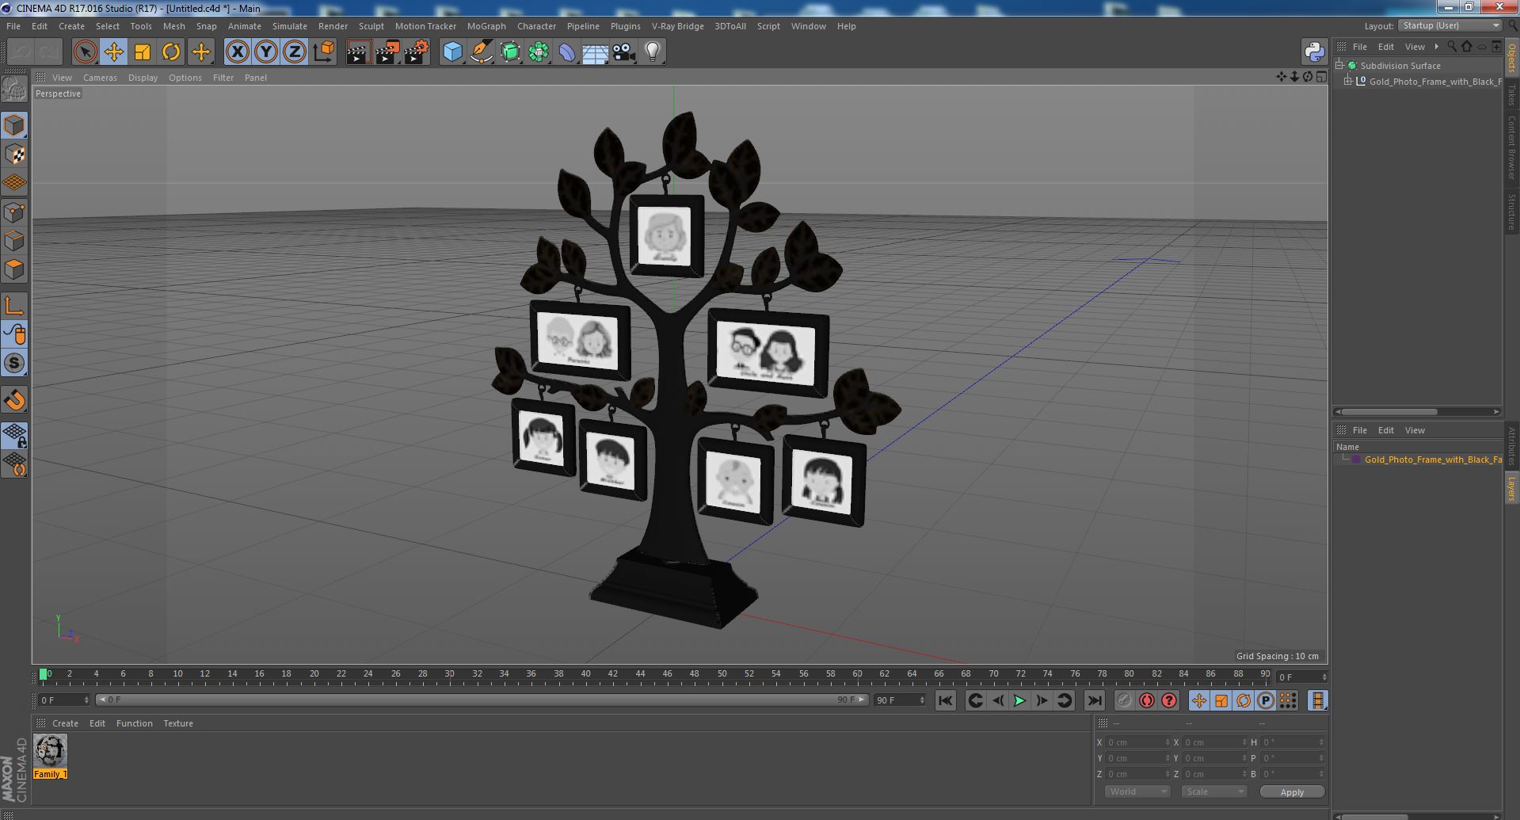
Task: Click the timeline range slider bar
Action: click(482, 700)
